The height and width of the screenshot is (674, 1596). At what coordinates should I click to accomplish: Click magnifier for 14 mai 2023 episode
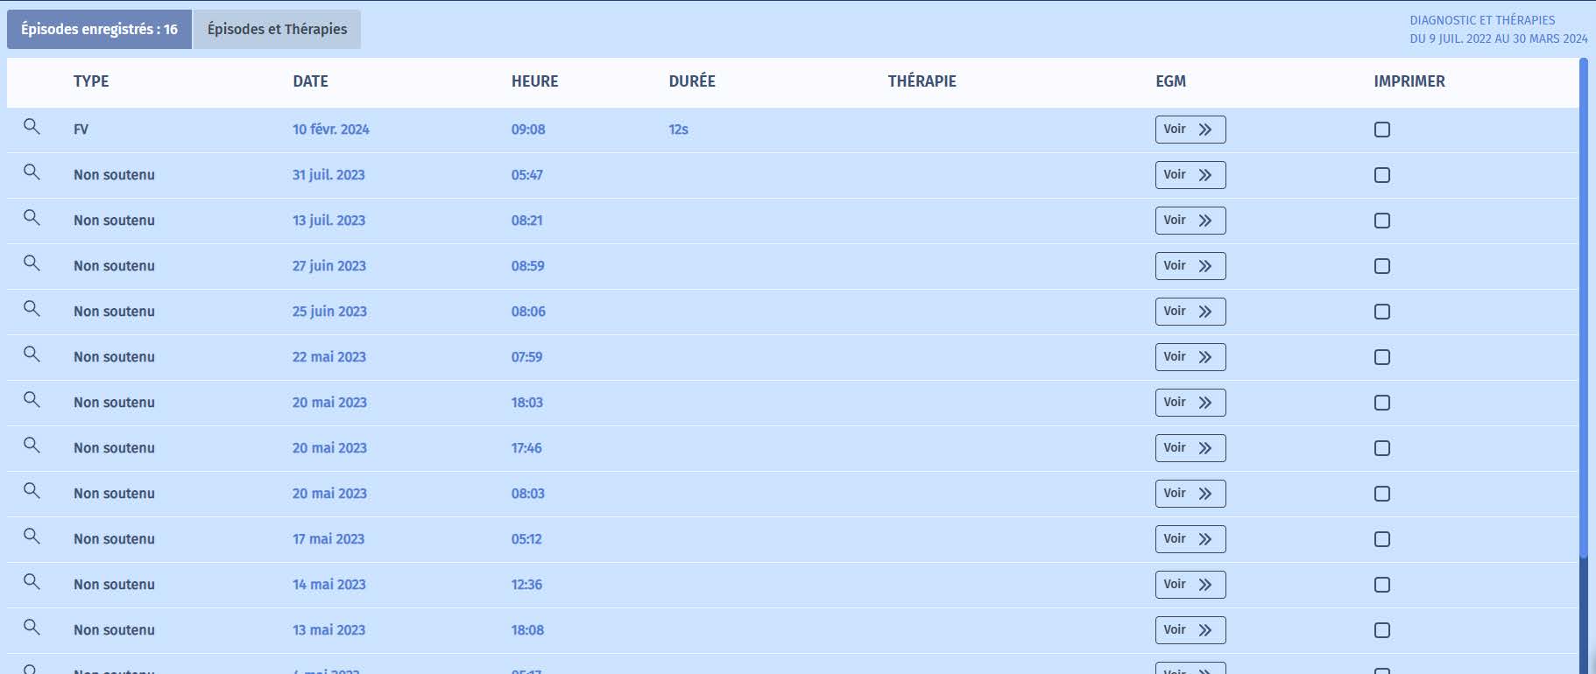32,582
